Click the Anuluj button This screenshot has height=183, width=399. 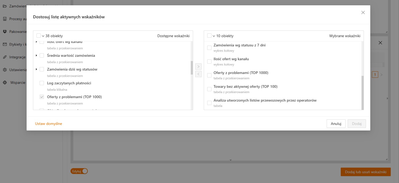pos(336,124)
